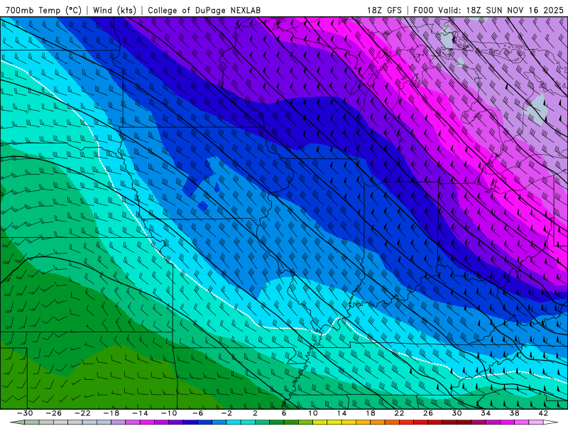The image size is (568, 426).
Task: Click the 6 color scale label
Action: (284, 413)
